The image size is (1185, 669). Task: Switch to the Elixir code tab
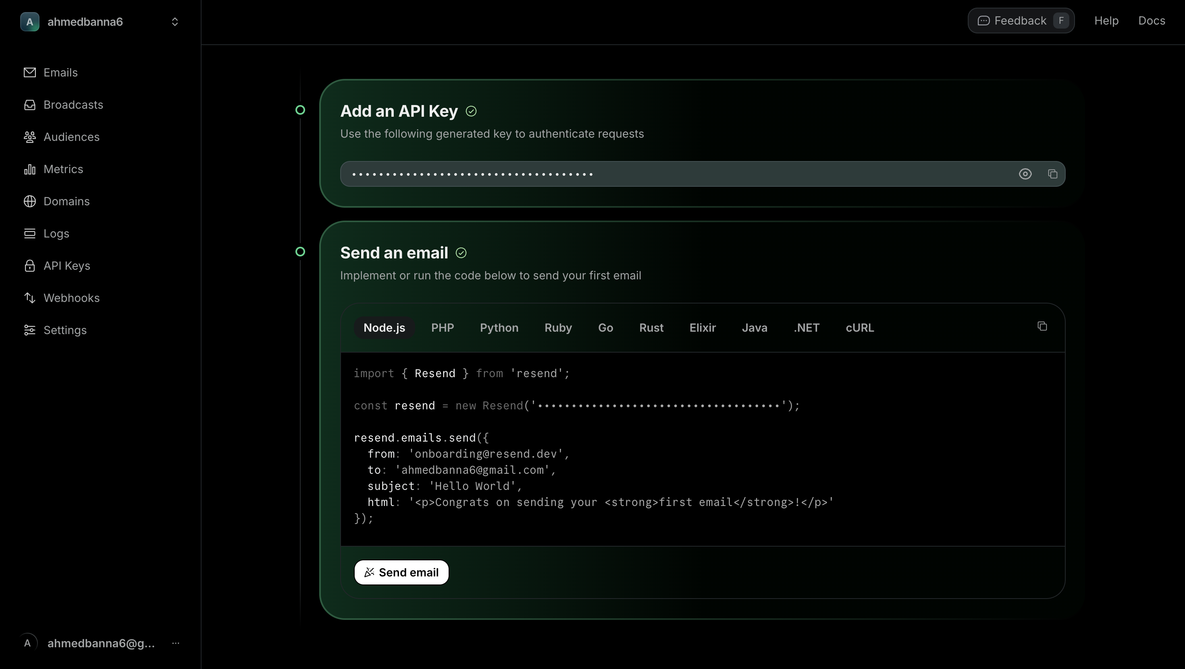click(x=703, y=328)
